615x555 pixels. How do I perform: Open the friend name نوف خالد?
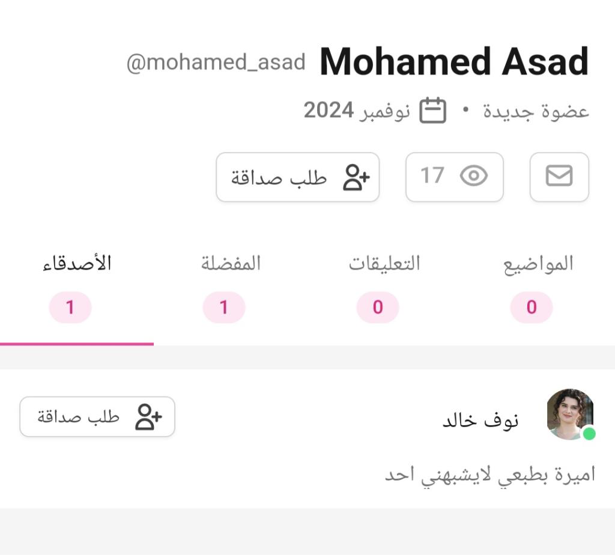(x=480, y=420)
